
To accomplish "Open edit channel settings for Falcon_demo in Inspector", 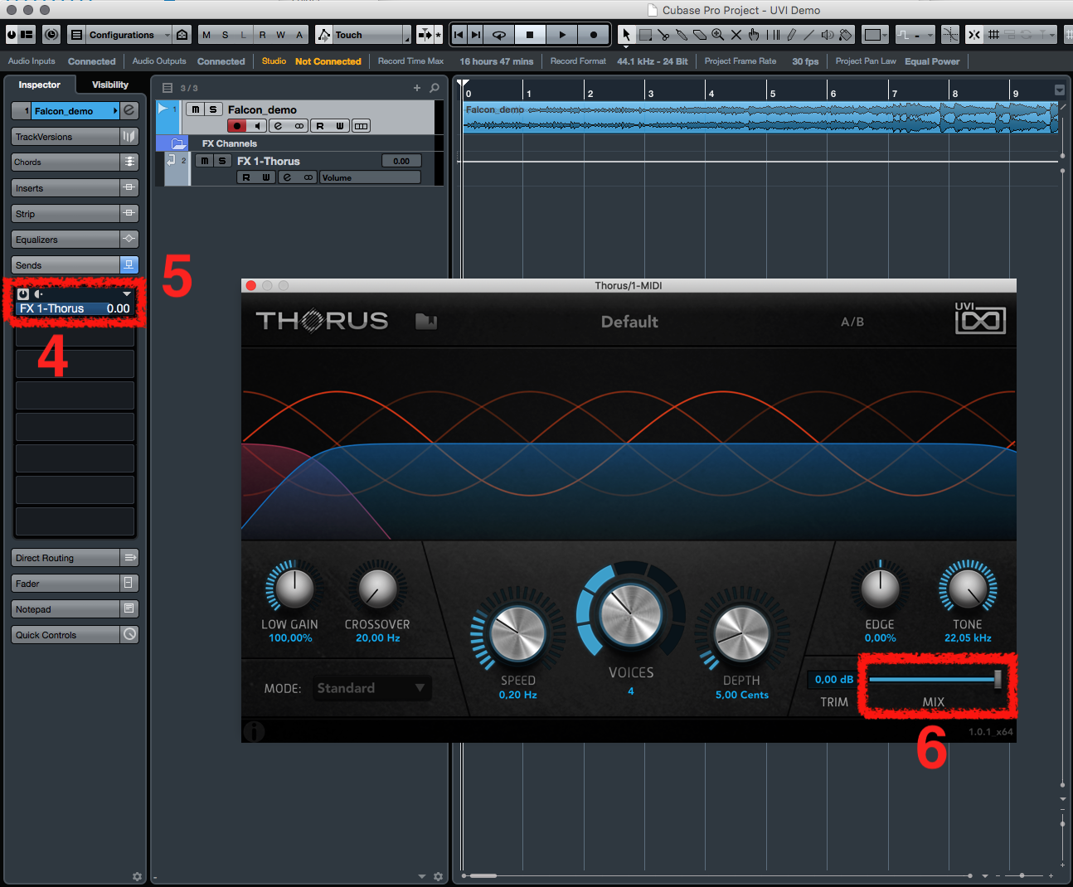I will tap(129, 110).
